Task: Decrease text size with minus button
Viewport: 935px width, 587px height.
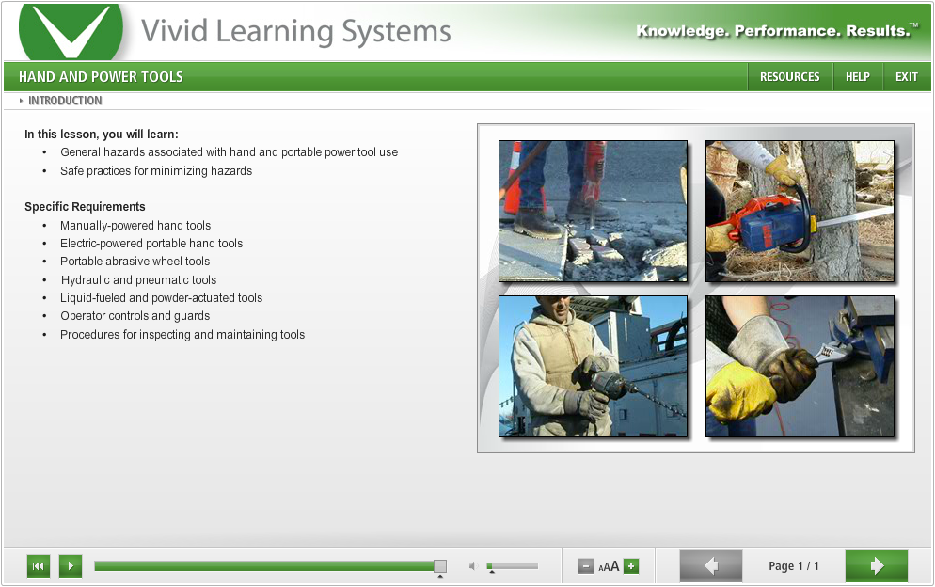Action: 586,566
